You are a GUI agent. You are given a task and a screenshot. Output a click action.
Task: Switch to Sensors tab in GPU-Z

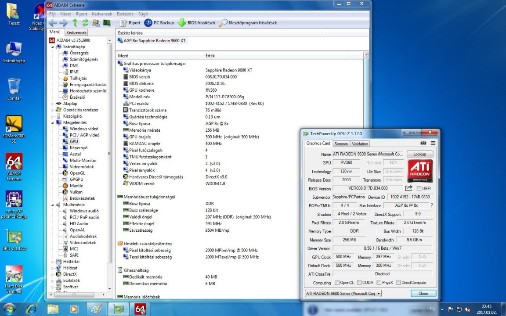point(341,144)
